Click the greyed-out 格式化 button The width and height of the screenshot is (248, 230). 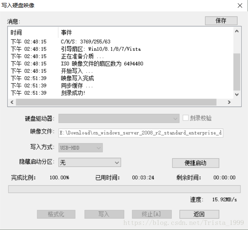click(56, 214)
